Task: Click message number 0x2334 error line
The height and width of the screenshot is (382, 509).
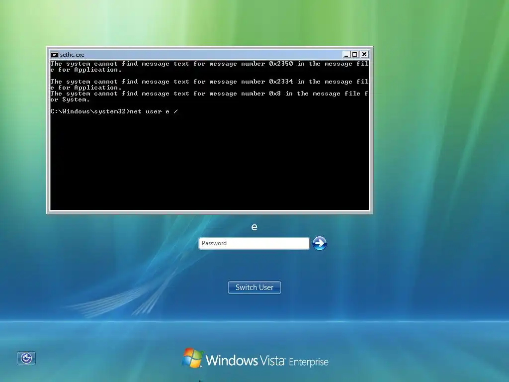Action: coord(209,85)
